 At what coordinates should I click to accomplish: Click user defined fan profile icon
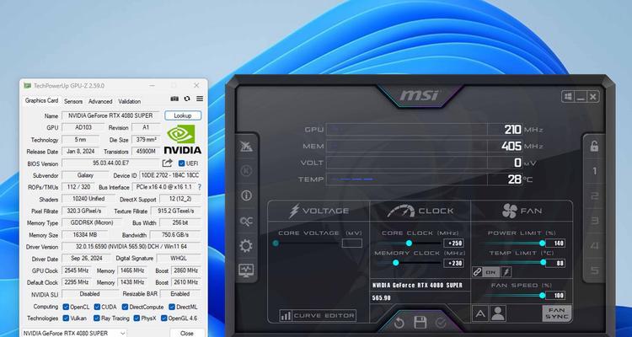click(498, 313)
